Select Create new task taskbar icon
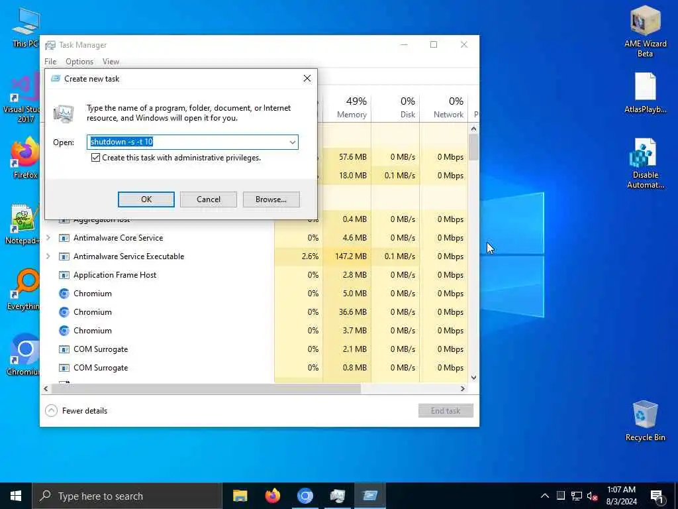This screenshot has height=509, width=678. (369, 496)
